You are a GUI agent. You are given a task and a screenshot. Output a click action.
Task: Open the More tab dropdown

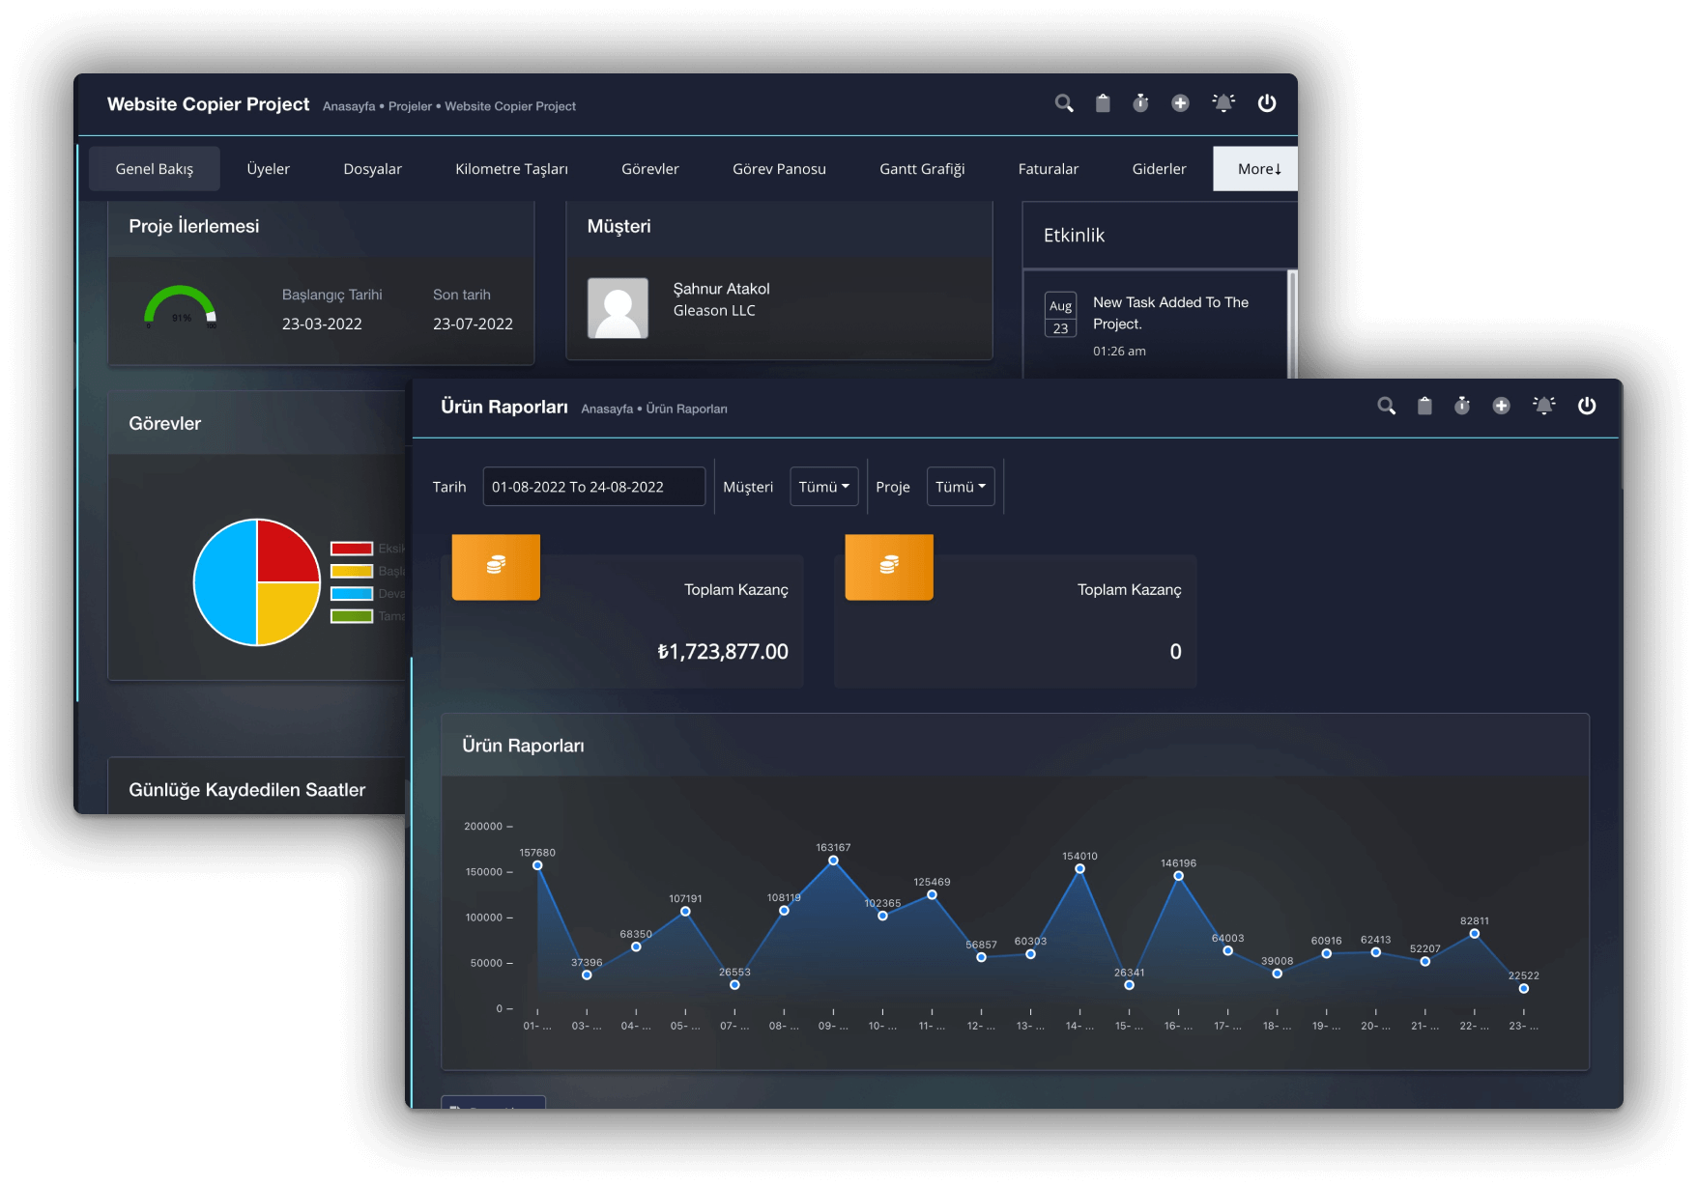pos(1258,169)
